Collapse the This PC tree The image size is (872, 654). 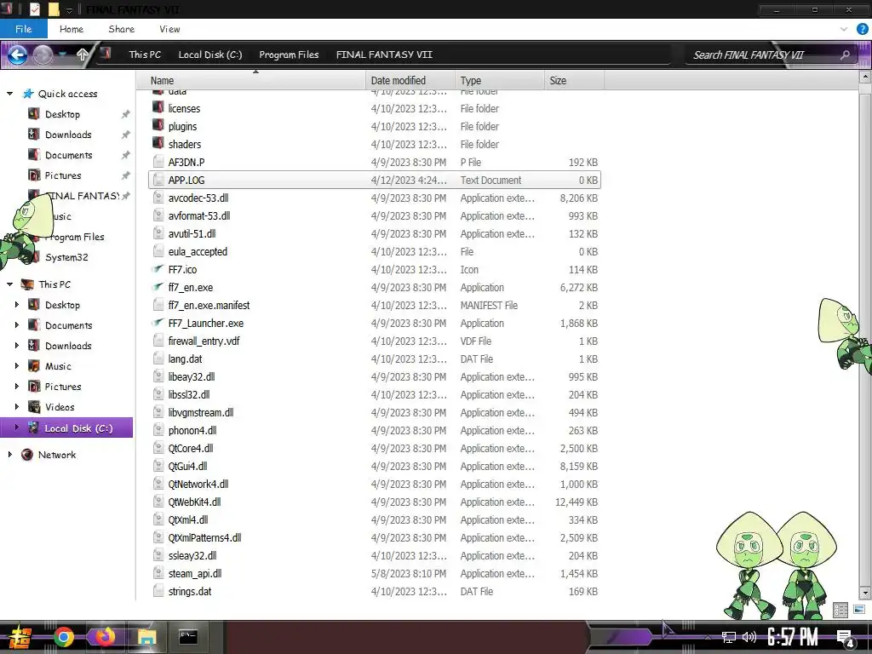pos(9,284)
